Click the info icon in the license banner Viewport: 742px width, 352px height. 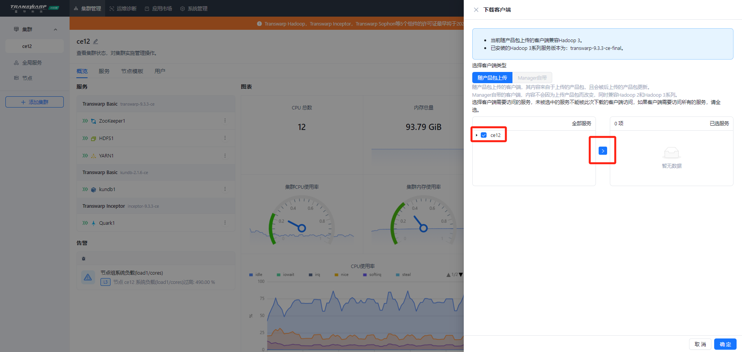(259, 24)
